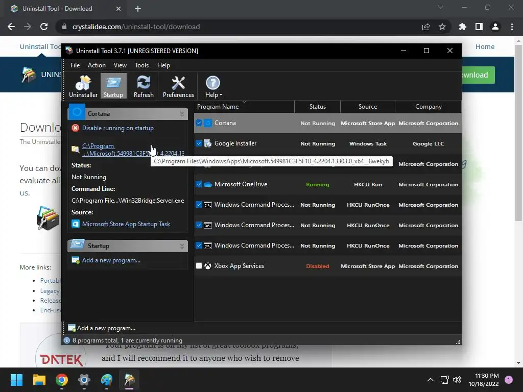Sort by the Program Name column
Screen dimensions: 523x392
coord(244,107)
